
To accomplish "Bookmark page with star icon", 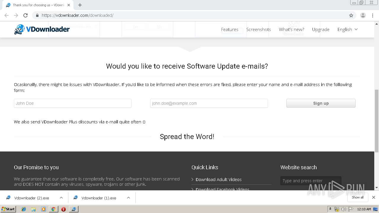I will pyautogui.click(x=351, y=15).
